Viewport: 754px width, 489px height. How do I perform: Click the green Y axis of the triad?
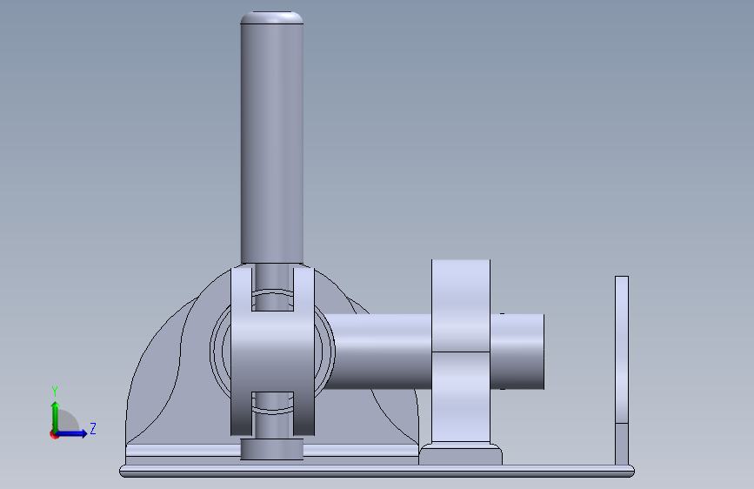click(x=55, y=416)
